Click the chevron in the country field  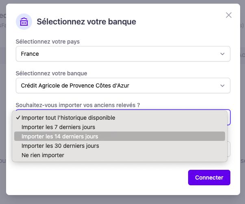click(222, 54)
